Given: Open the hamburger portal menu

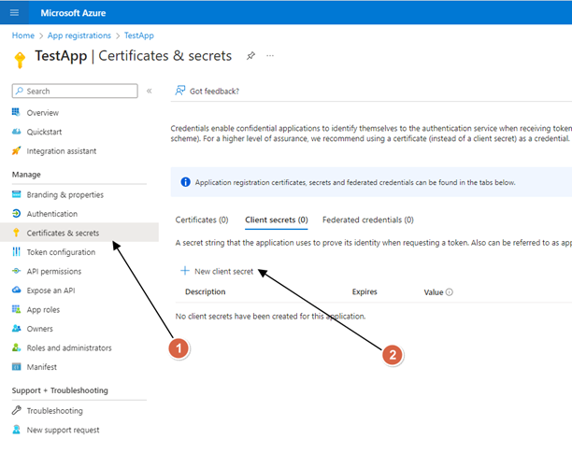Looking at the screenshot, I should [14, 13].
